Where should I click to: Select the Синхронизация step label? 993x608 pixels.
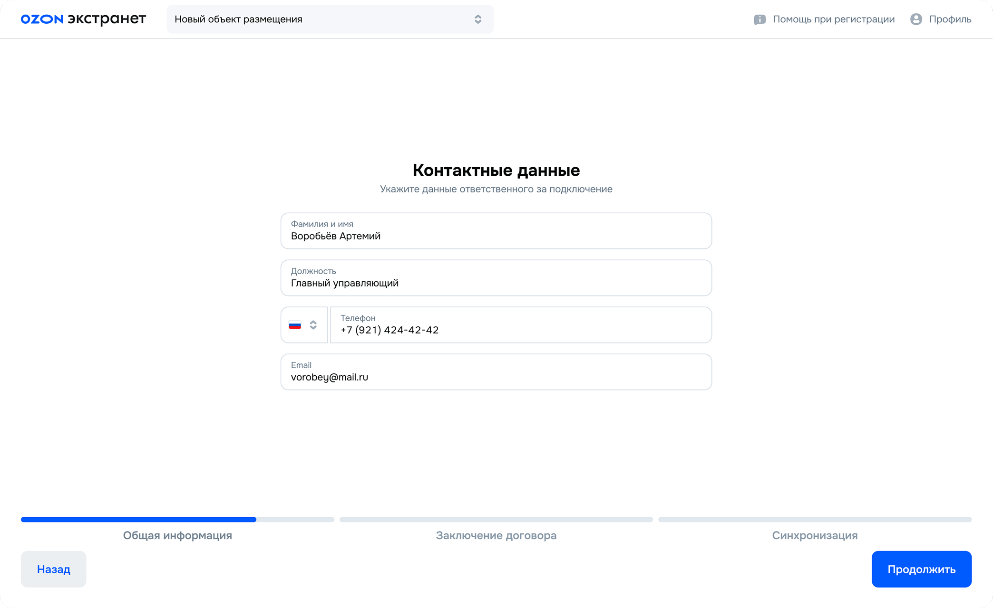click(x=815, y=535)
